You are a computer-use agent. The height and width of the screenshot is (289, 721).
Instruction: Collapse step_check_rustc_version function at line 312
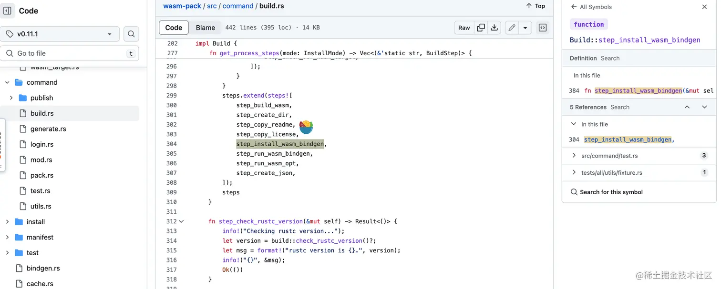(181, 221)
